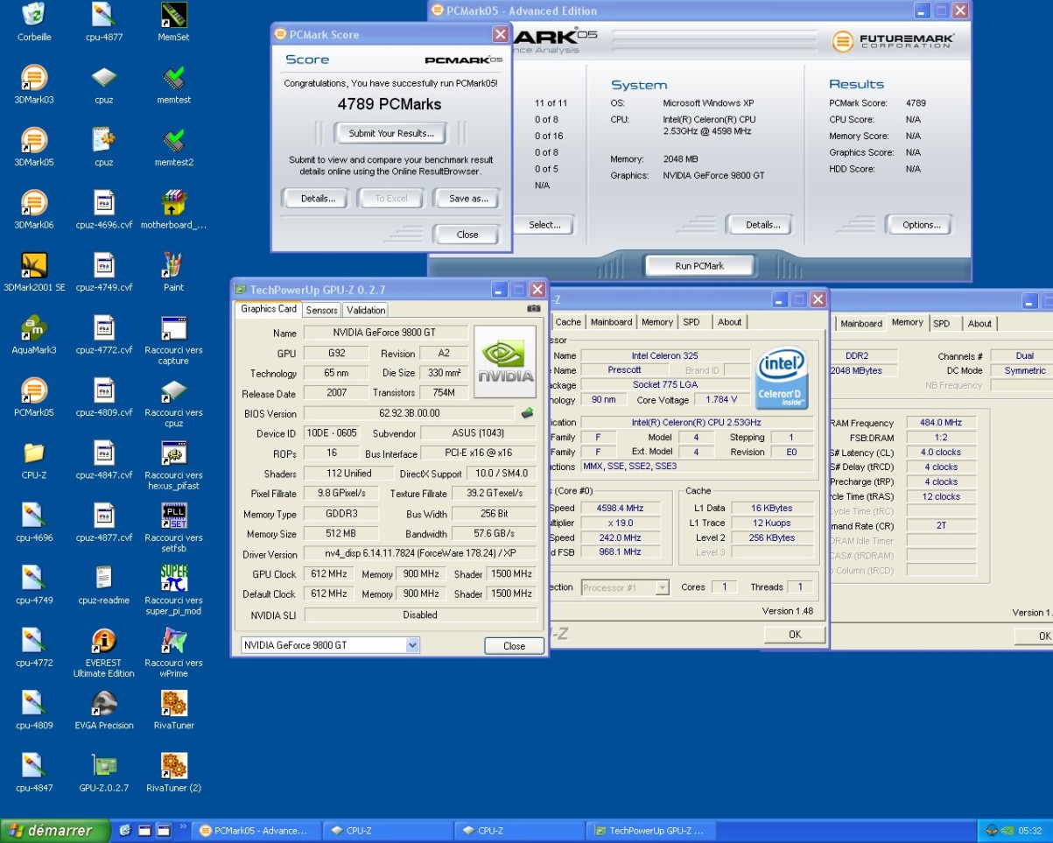The height and width of the screenshot is (843, 1053).
Task: Switch to GPU-Z Validation tab
Action: [x=366, y=310]
